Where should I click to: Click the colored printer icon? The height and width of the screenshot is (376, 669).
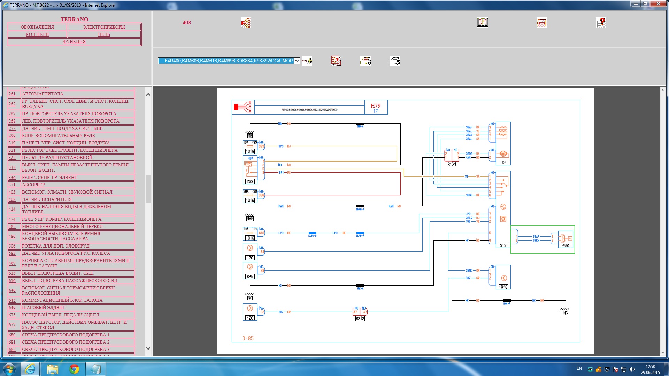click(x=366, y=61)
